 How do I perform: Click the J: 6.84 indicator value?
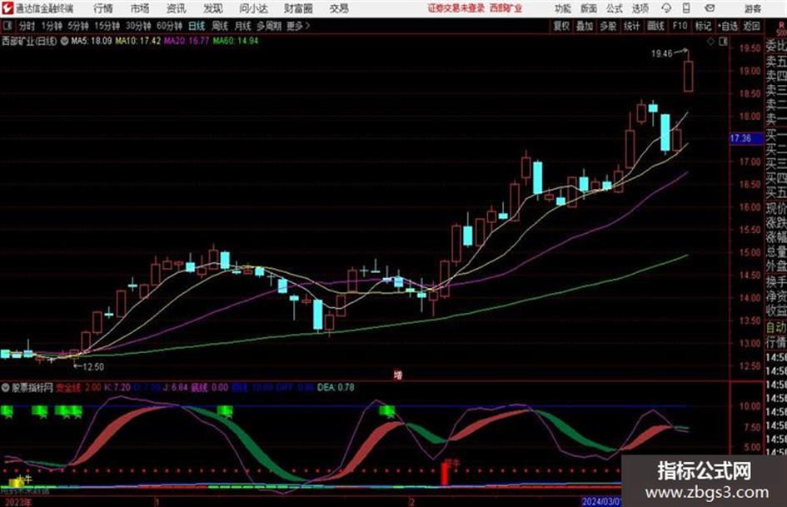(176, 387)
